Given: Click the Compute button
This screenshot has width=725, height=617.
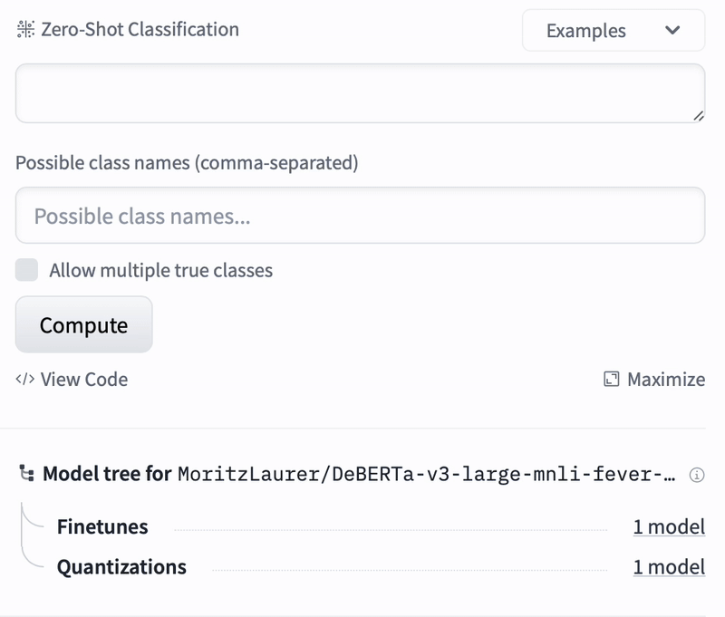Looking at the screenshot, I should pyautogui.click(x=83, y=325).
